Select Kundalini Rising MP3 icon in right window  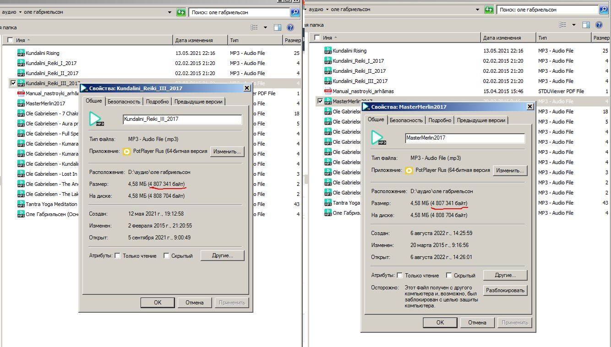[x=328, y=51]
